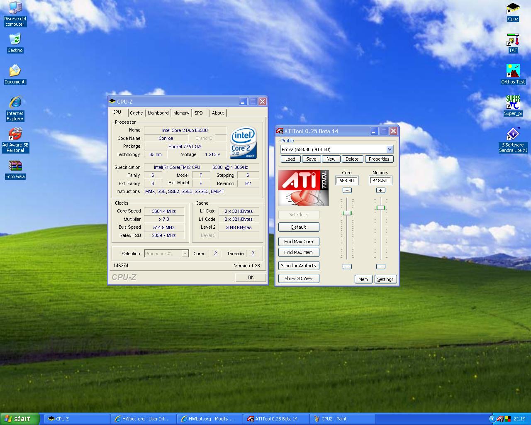The width and height of the screenshot is (531, 425).
Task: Select the Super_pi desktop shortcut
Action: click(513, 106)
